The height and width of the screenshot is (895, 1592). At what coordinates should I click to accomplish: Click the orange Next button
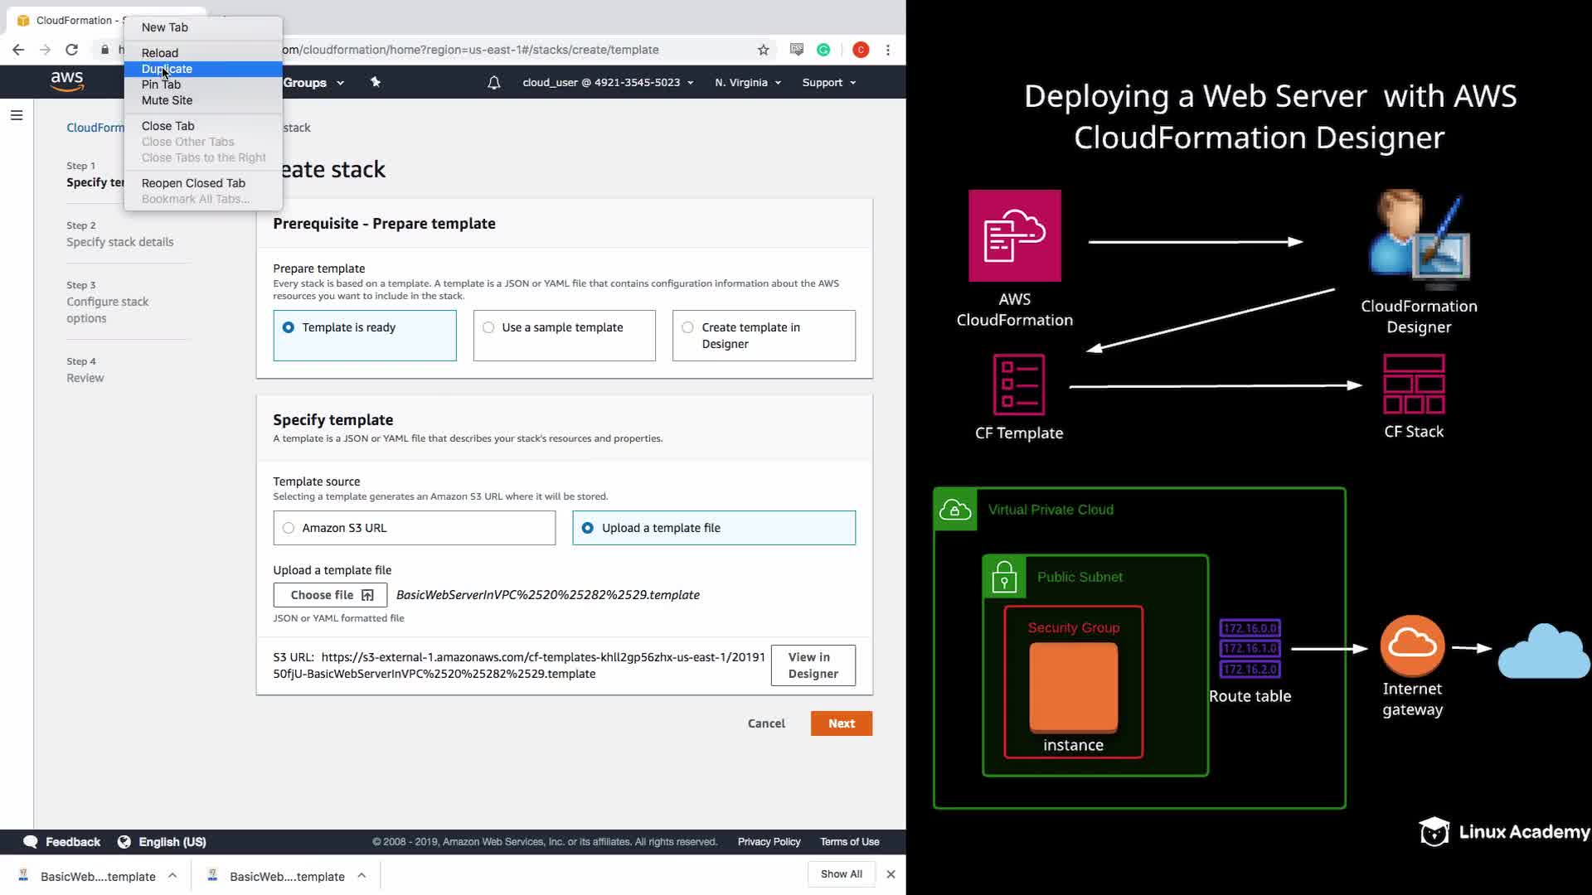pyautogui.click(x=841, y=723)
